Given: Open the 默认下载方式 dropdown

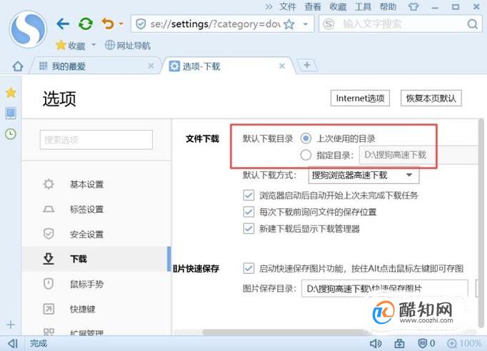Looking at the screenshot, I should click(363, 175).
